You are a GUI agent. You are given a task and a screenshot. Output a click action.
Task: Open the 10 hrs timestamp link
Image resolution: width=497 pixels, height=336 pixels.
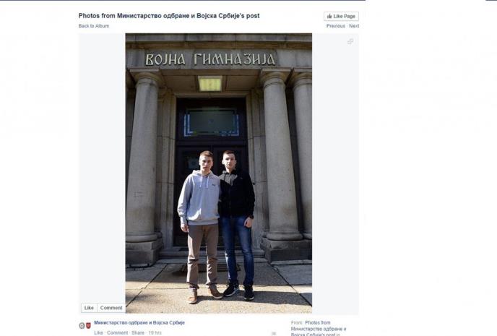[x=155, y=333]
